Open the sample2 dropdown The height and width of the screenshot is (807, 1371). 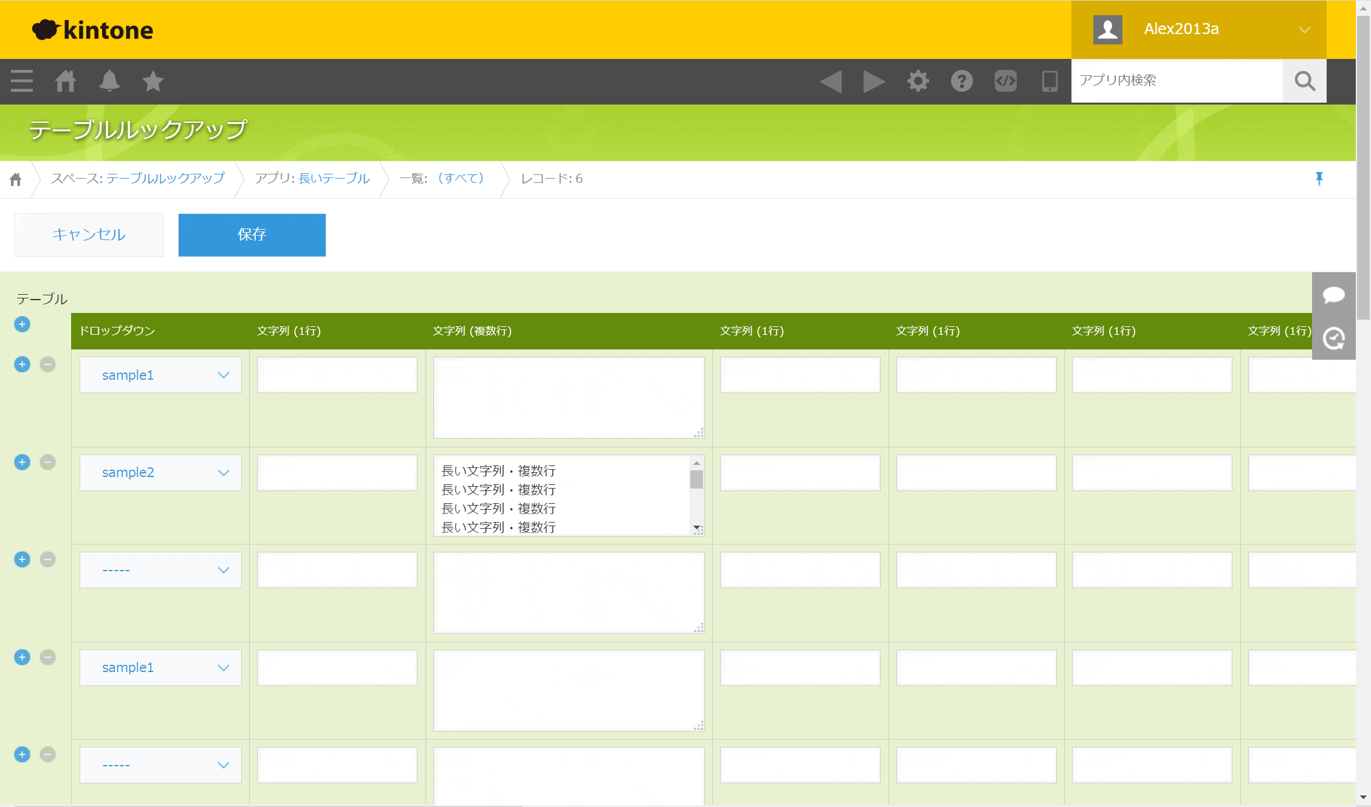point(160,472)
